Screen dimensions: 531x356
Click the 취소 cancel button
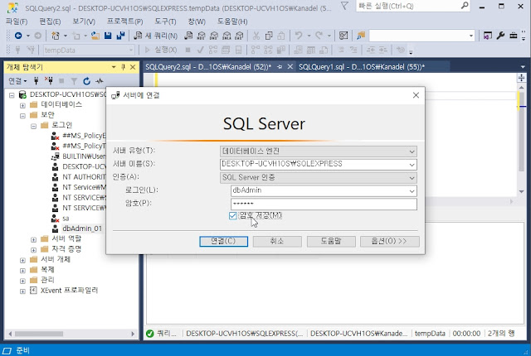[277, 241]
